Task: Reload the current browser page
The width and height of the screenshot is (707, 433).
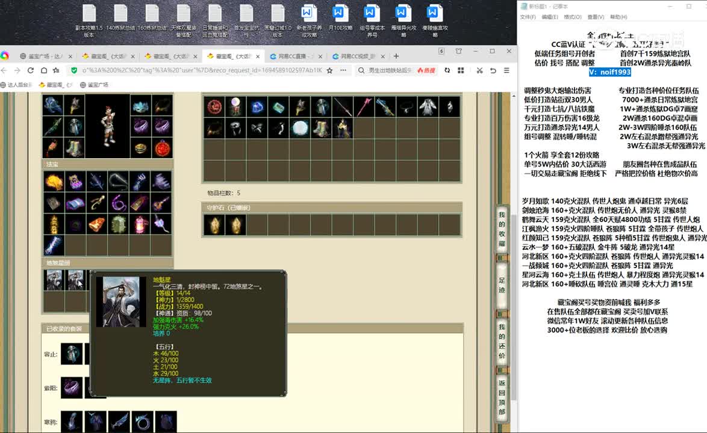Action: (30, 70)
